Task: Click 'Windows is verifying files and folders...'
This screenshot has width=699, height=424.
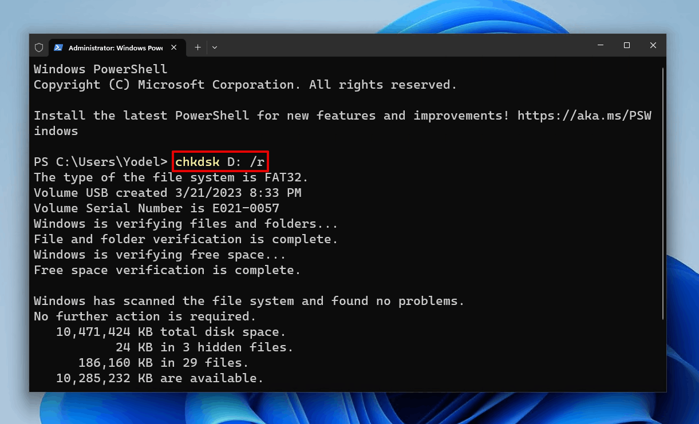Action: 186,224
